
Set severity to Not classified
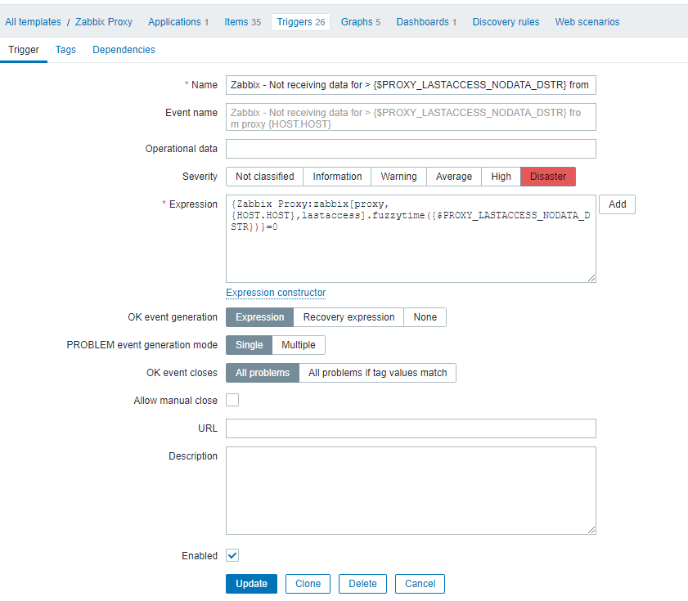pos(264,177)
